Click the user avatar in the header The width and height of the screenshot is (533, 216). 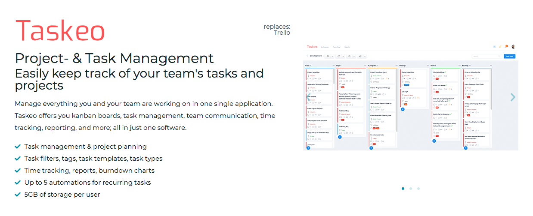(x=513, y=47)
